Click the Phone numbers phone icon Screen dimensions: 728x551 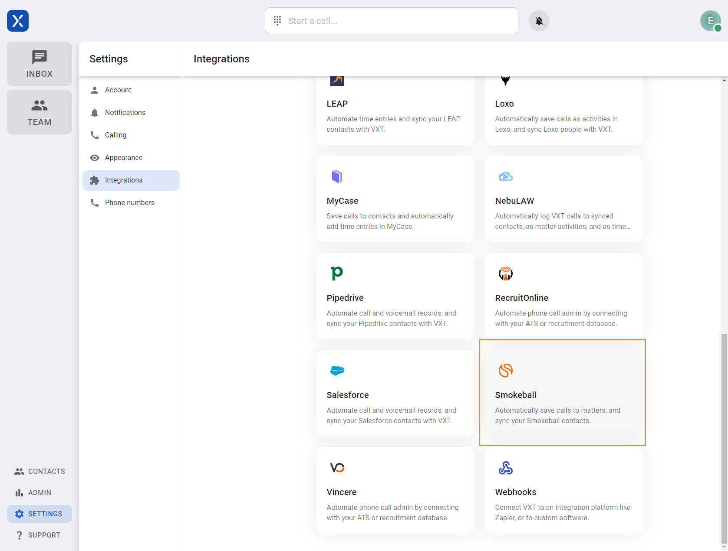pyautogui.click(x=95, y=203)
